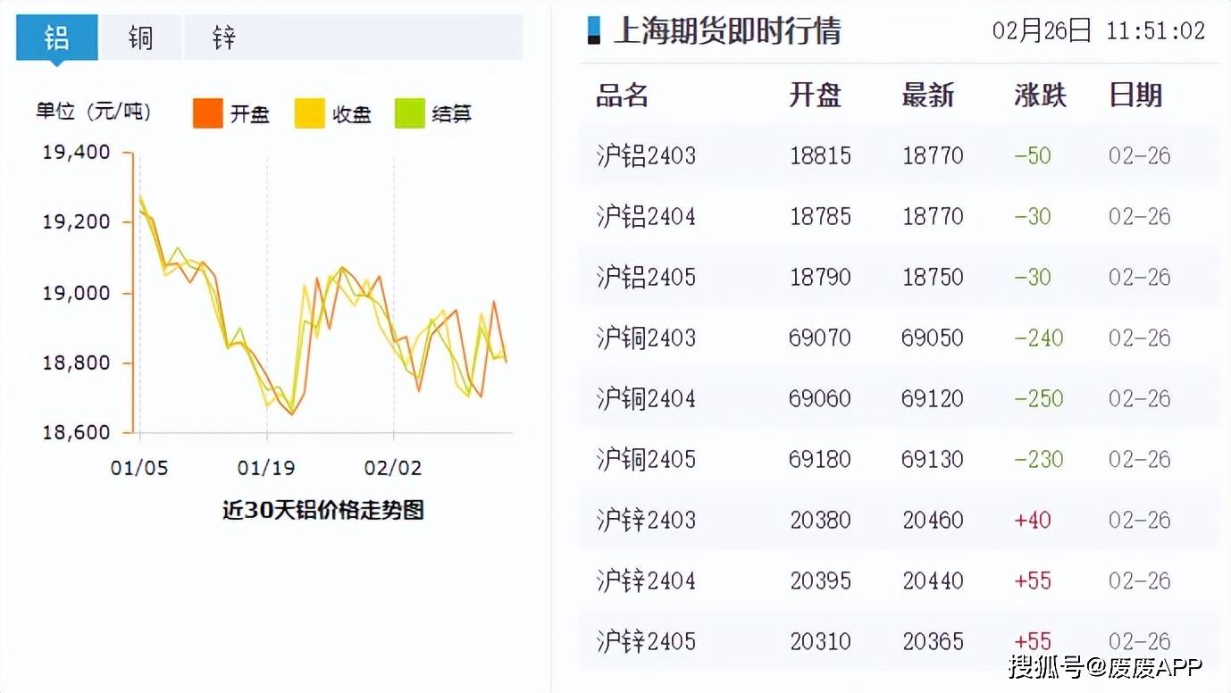The width and height of the screenshot is (1231, 693).
Task: Click the latest price 69130
Action: (x=933, y=460)
